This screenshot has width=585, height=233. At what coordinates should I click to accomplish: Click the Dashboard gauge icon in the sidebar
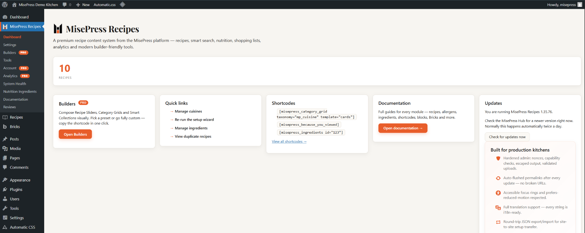click(x=5, y=17)
